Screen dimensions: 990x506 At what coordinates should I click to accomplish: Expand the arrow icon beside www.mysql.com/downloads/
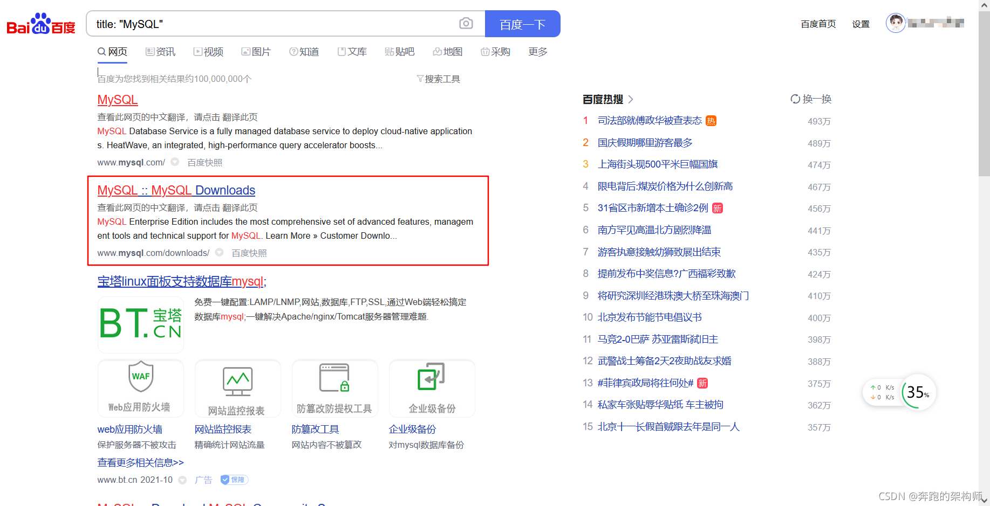(219, 252)
